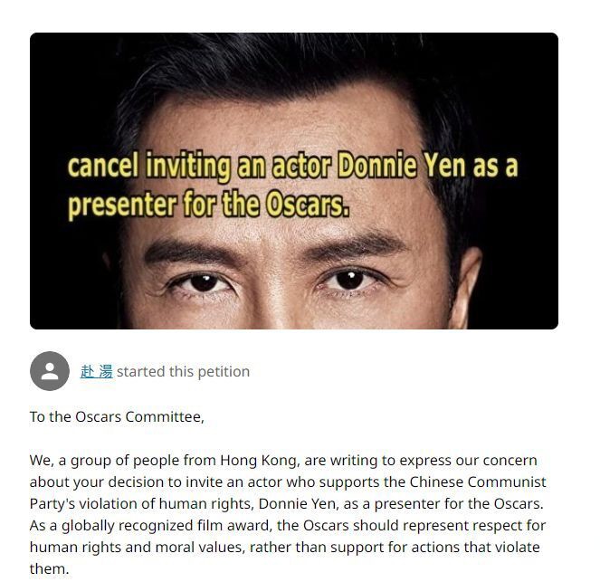Click the final word "them." in the paragraph
This screenshot has width=600, height=582.
click(49, 569)
